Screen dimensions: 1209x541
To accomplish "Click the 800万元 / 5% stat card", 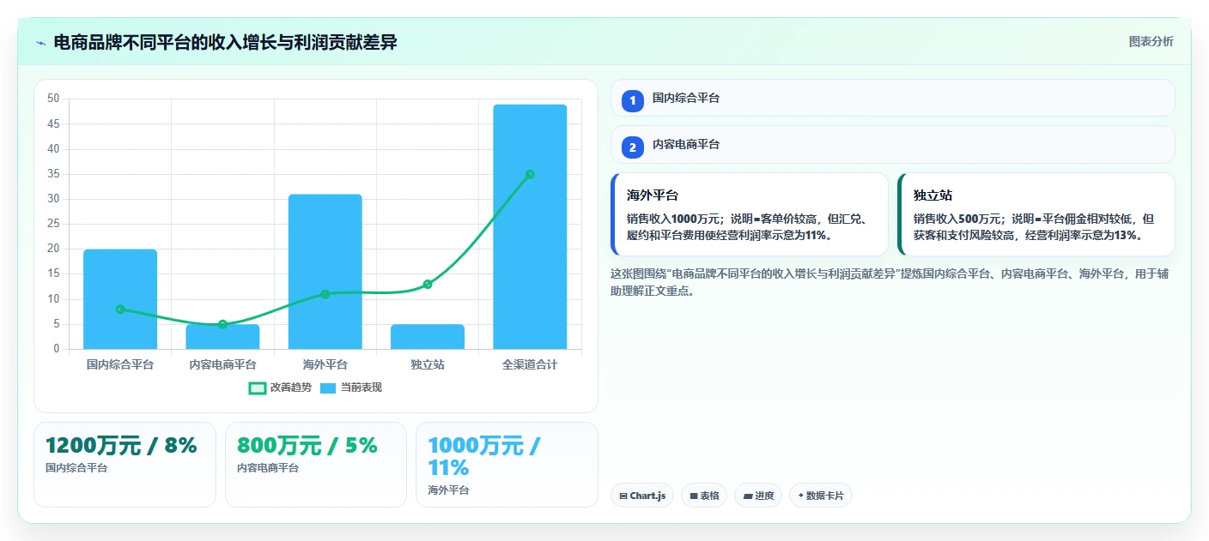I will pyautogui.click(x=316, y=465).
